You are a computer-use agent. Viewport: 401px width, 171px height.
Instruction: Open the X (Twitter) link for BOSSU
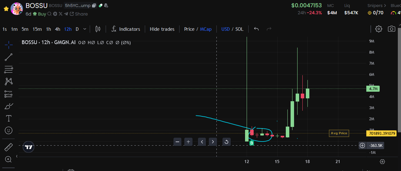pyautogui.click(x=60, y=14)
